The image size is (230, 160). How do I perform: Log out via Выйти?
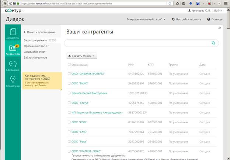click(218, 11)
